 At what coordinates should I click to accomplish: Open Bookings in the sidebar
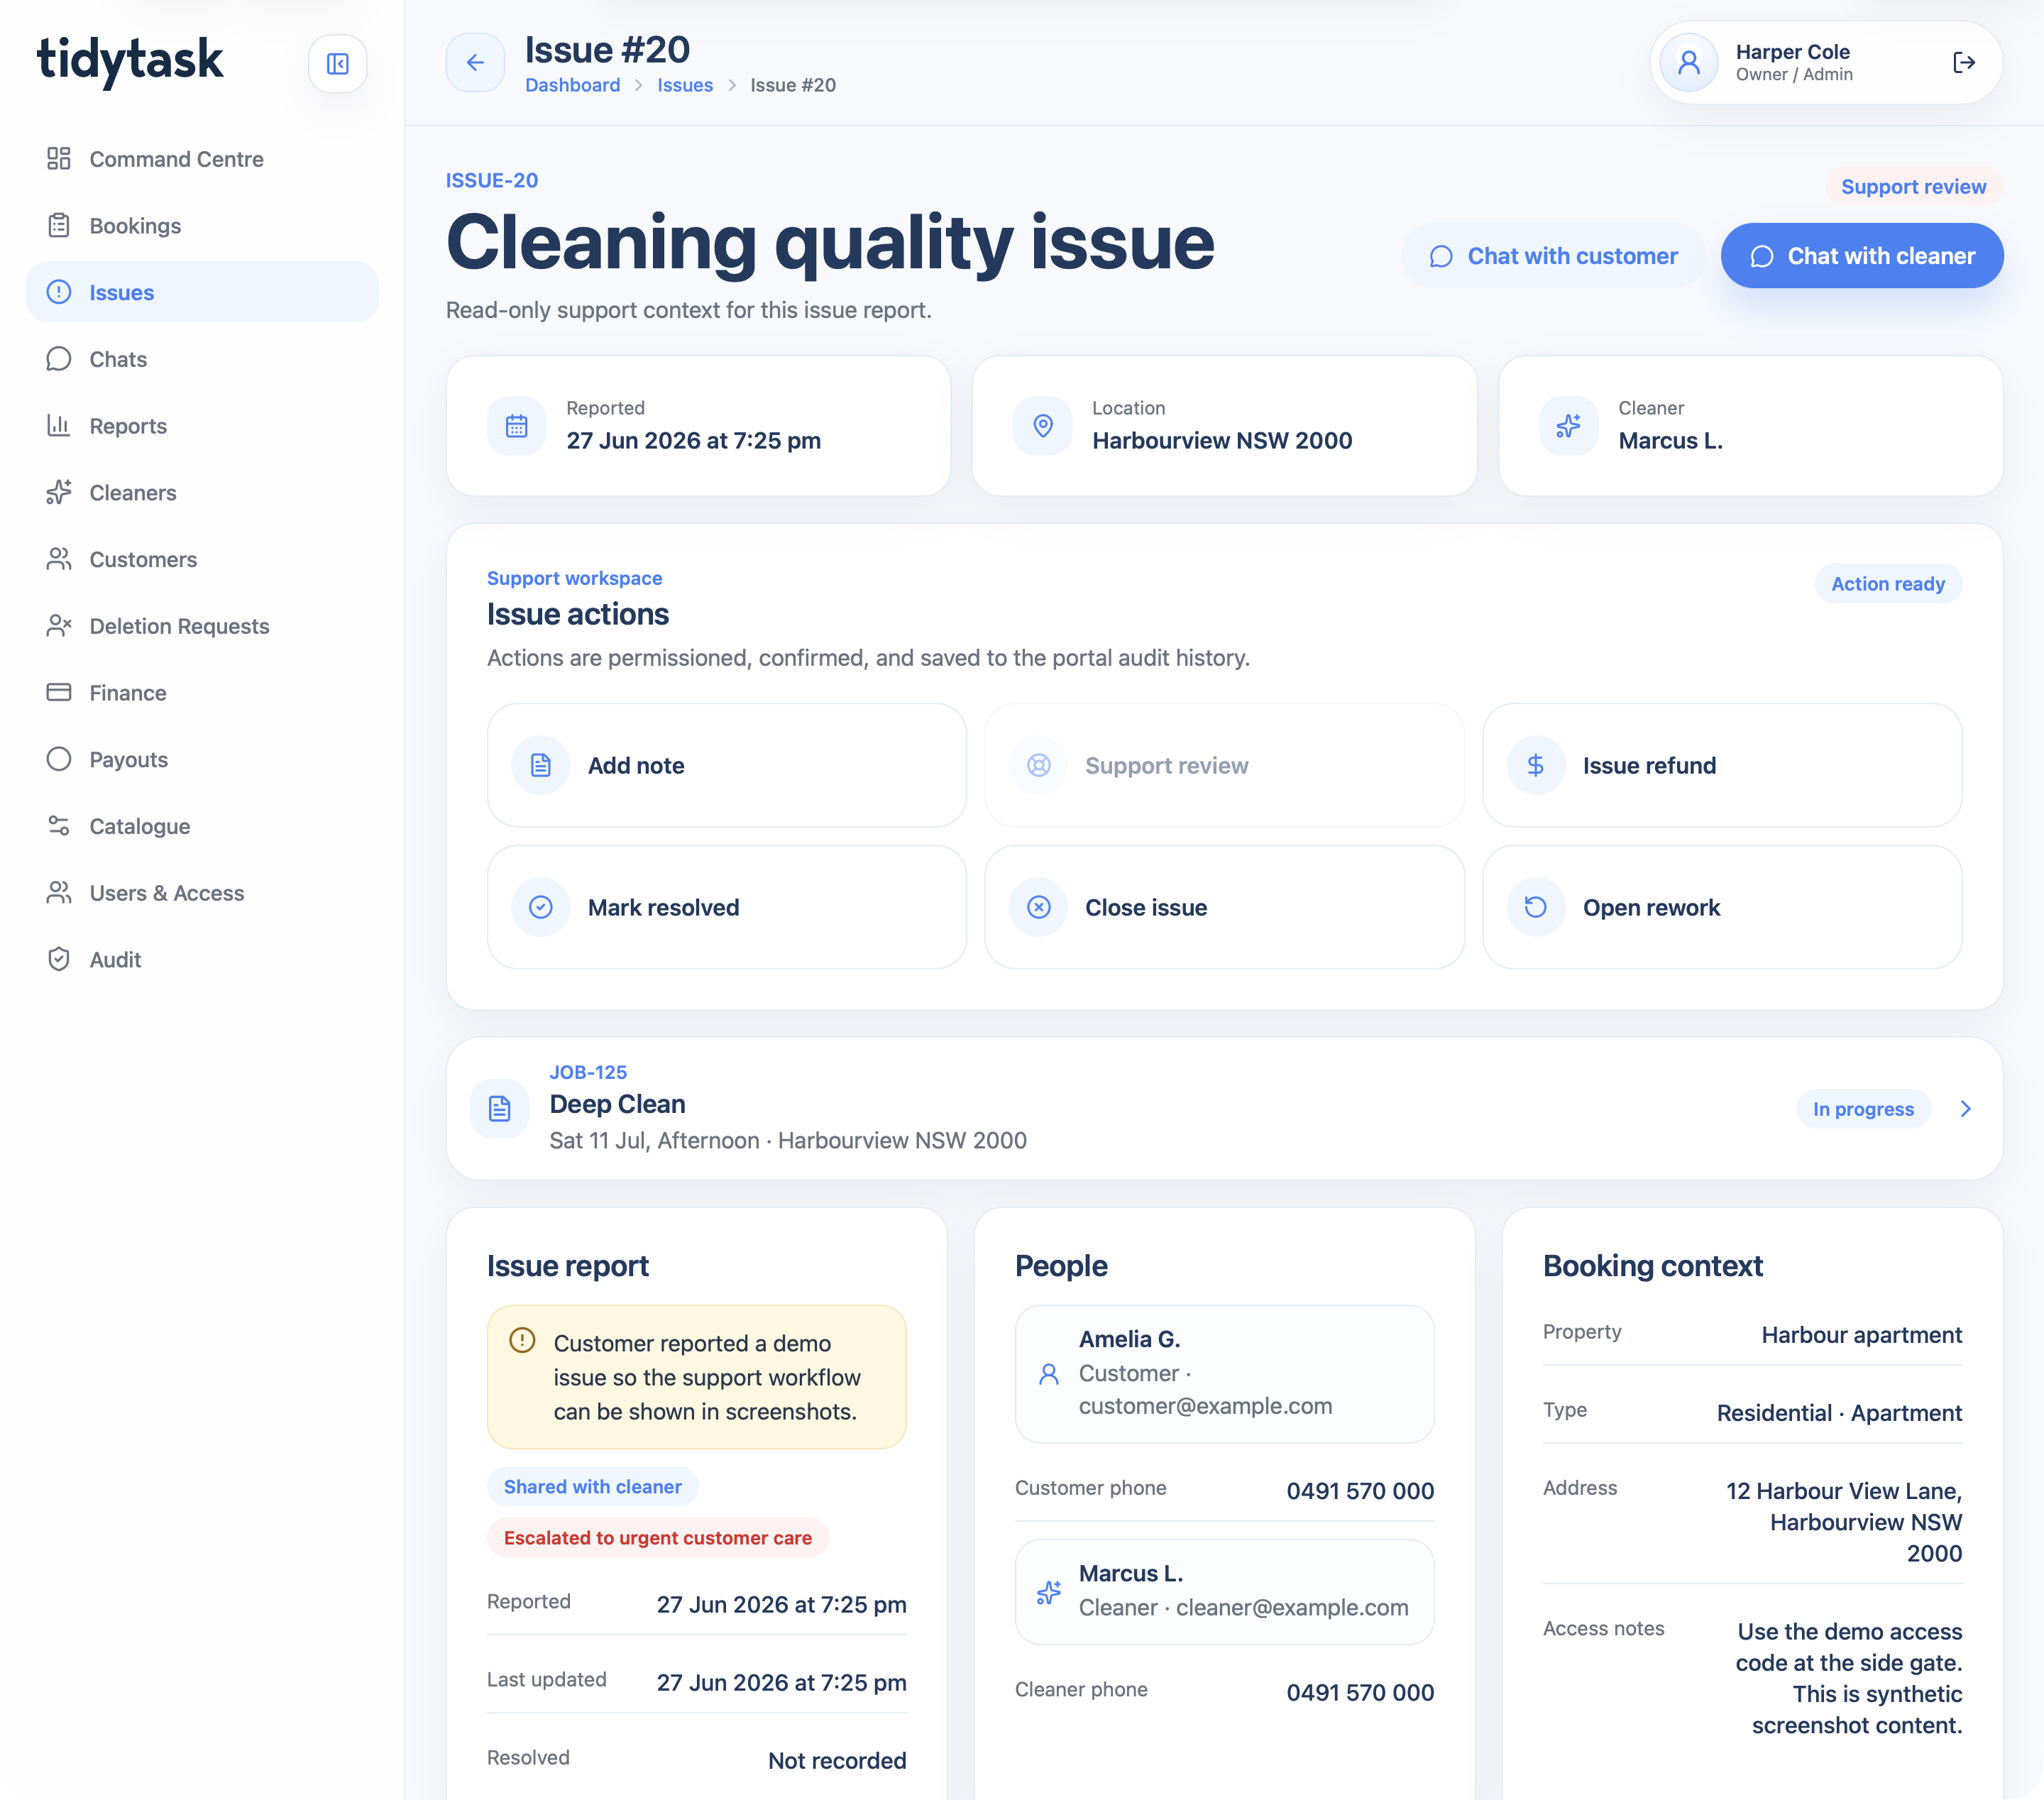coord(202,226)
